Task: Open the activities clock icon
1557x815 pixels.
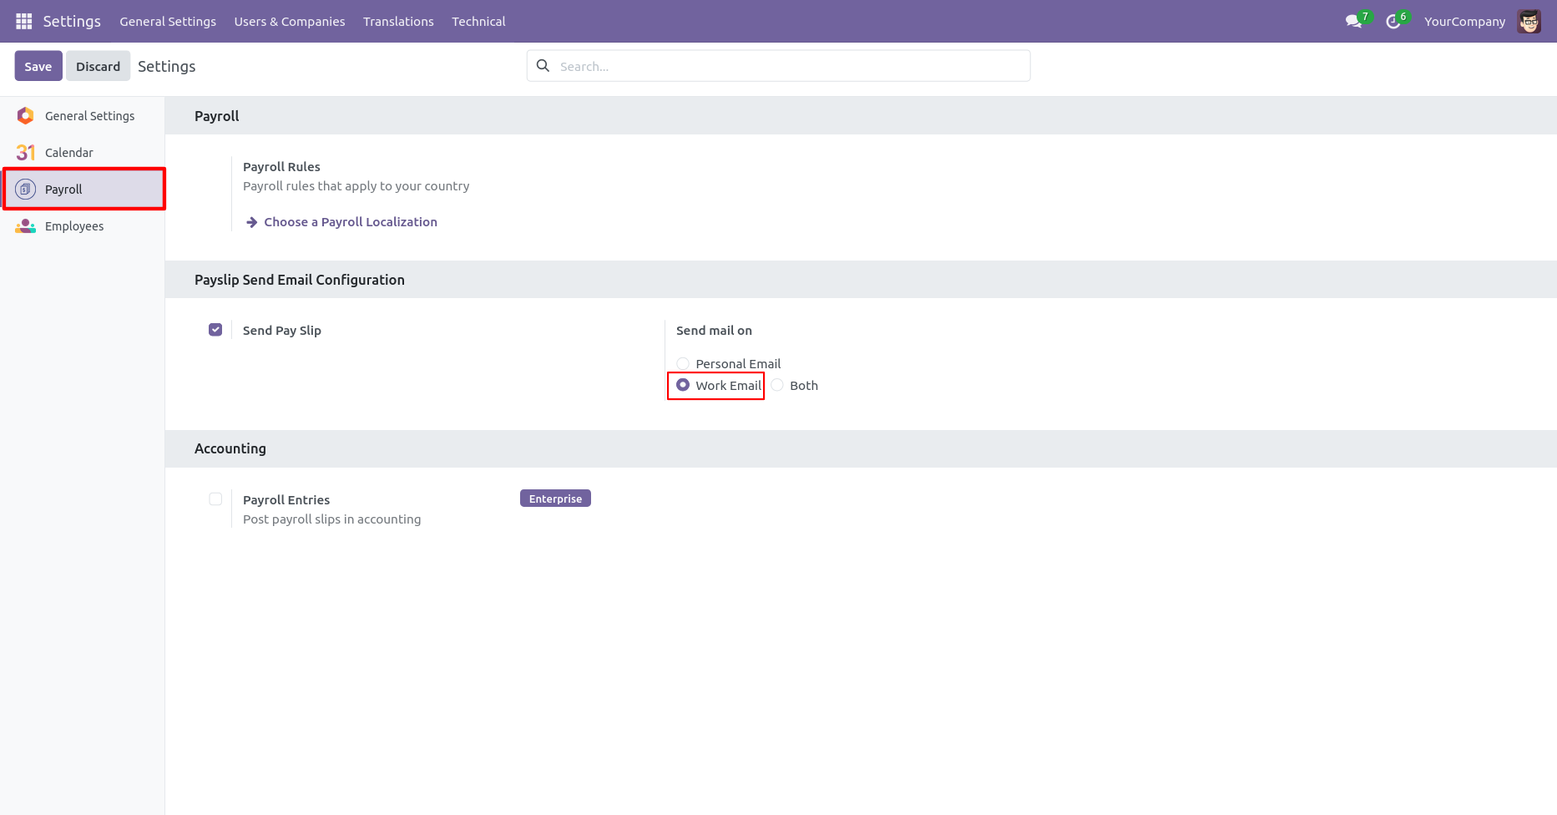Action: pos(1393,22)
